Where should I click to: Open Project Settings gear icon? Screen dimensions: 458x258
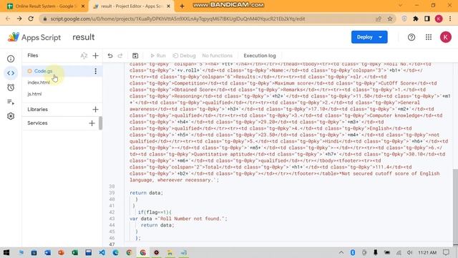(x=11, y=116)
